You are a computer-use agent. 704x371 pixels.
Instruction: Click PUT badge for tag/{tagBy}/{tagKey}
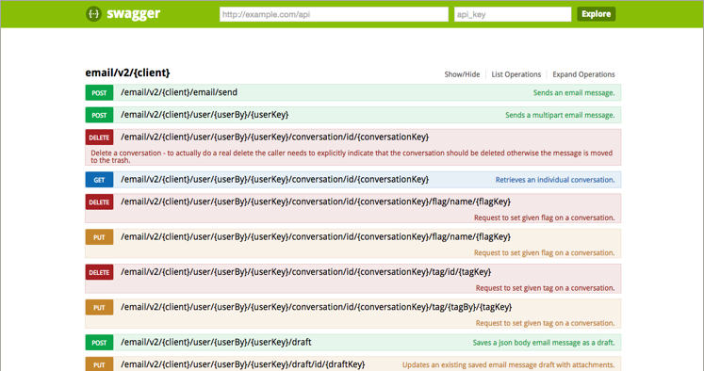coord(99,307)
